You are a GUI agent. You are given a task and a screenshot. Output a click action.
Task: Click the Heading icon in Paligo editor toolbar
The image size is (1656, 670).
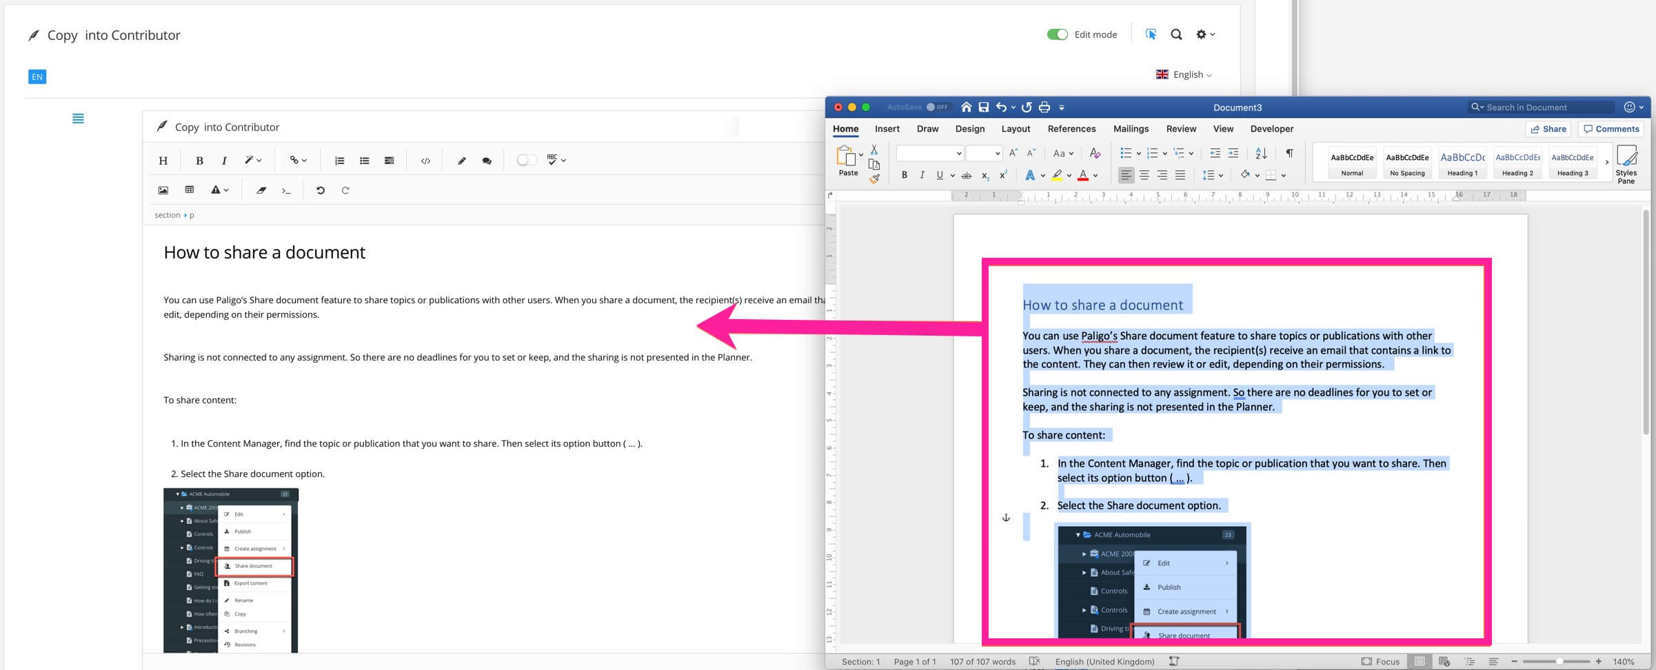(163, 161)
